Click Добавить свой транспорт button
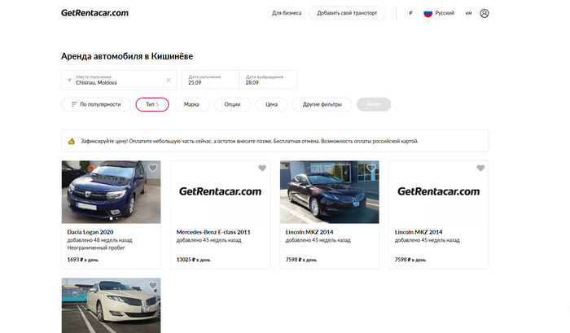The image size is (570, 333). coord(347,13)
